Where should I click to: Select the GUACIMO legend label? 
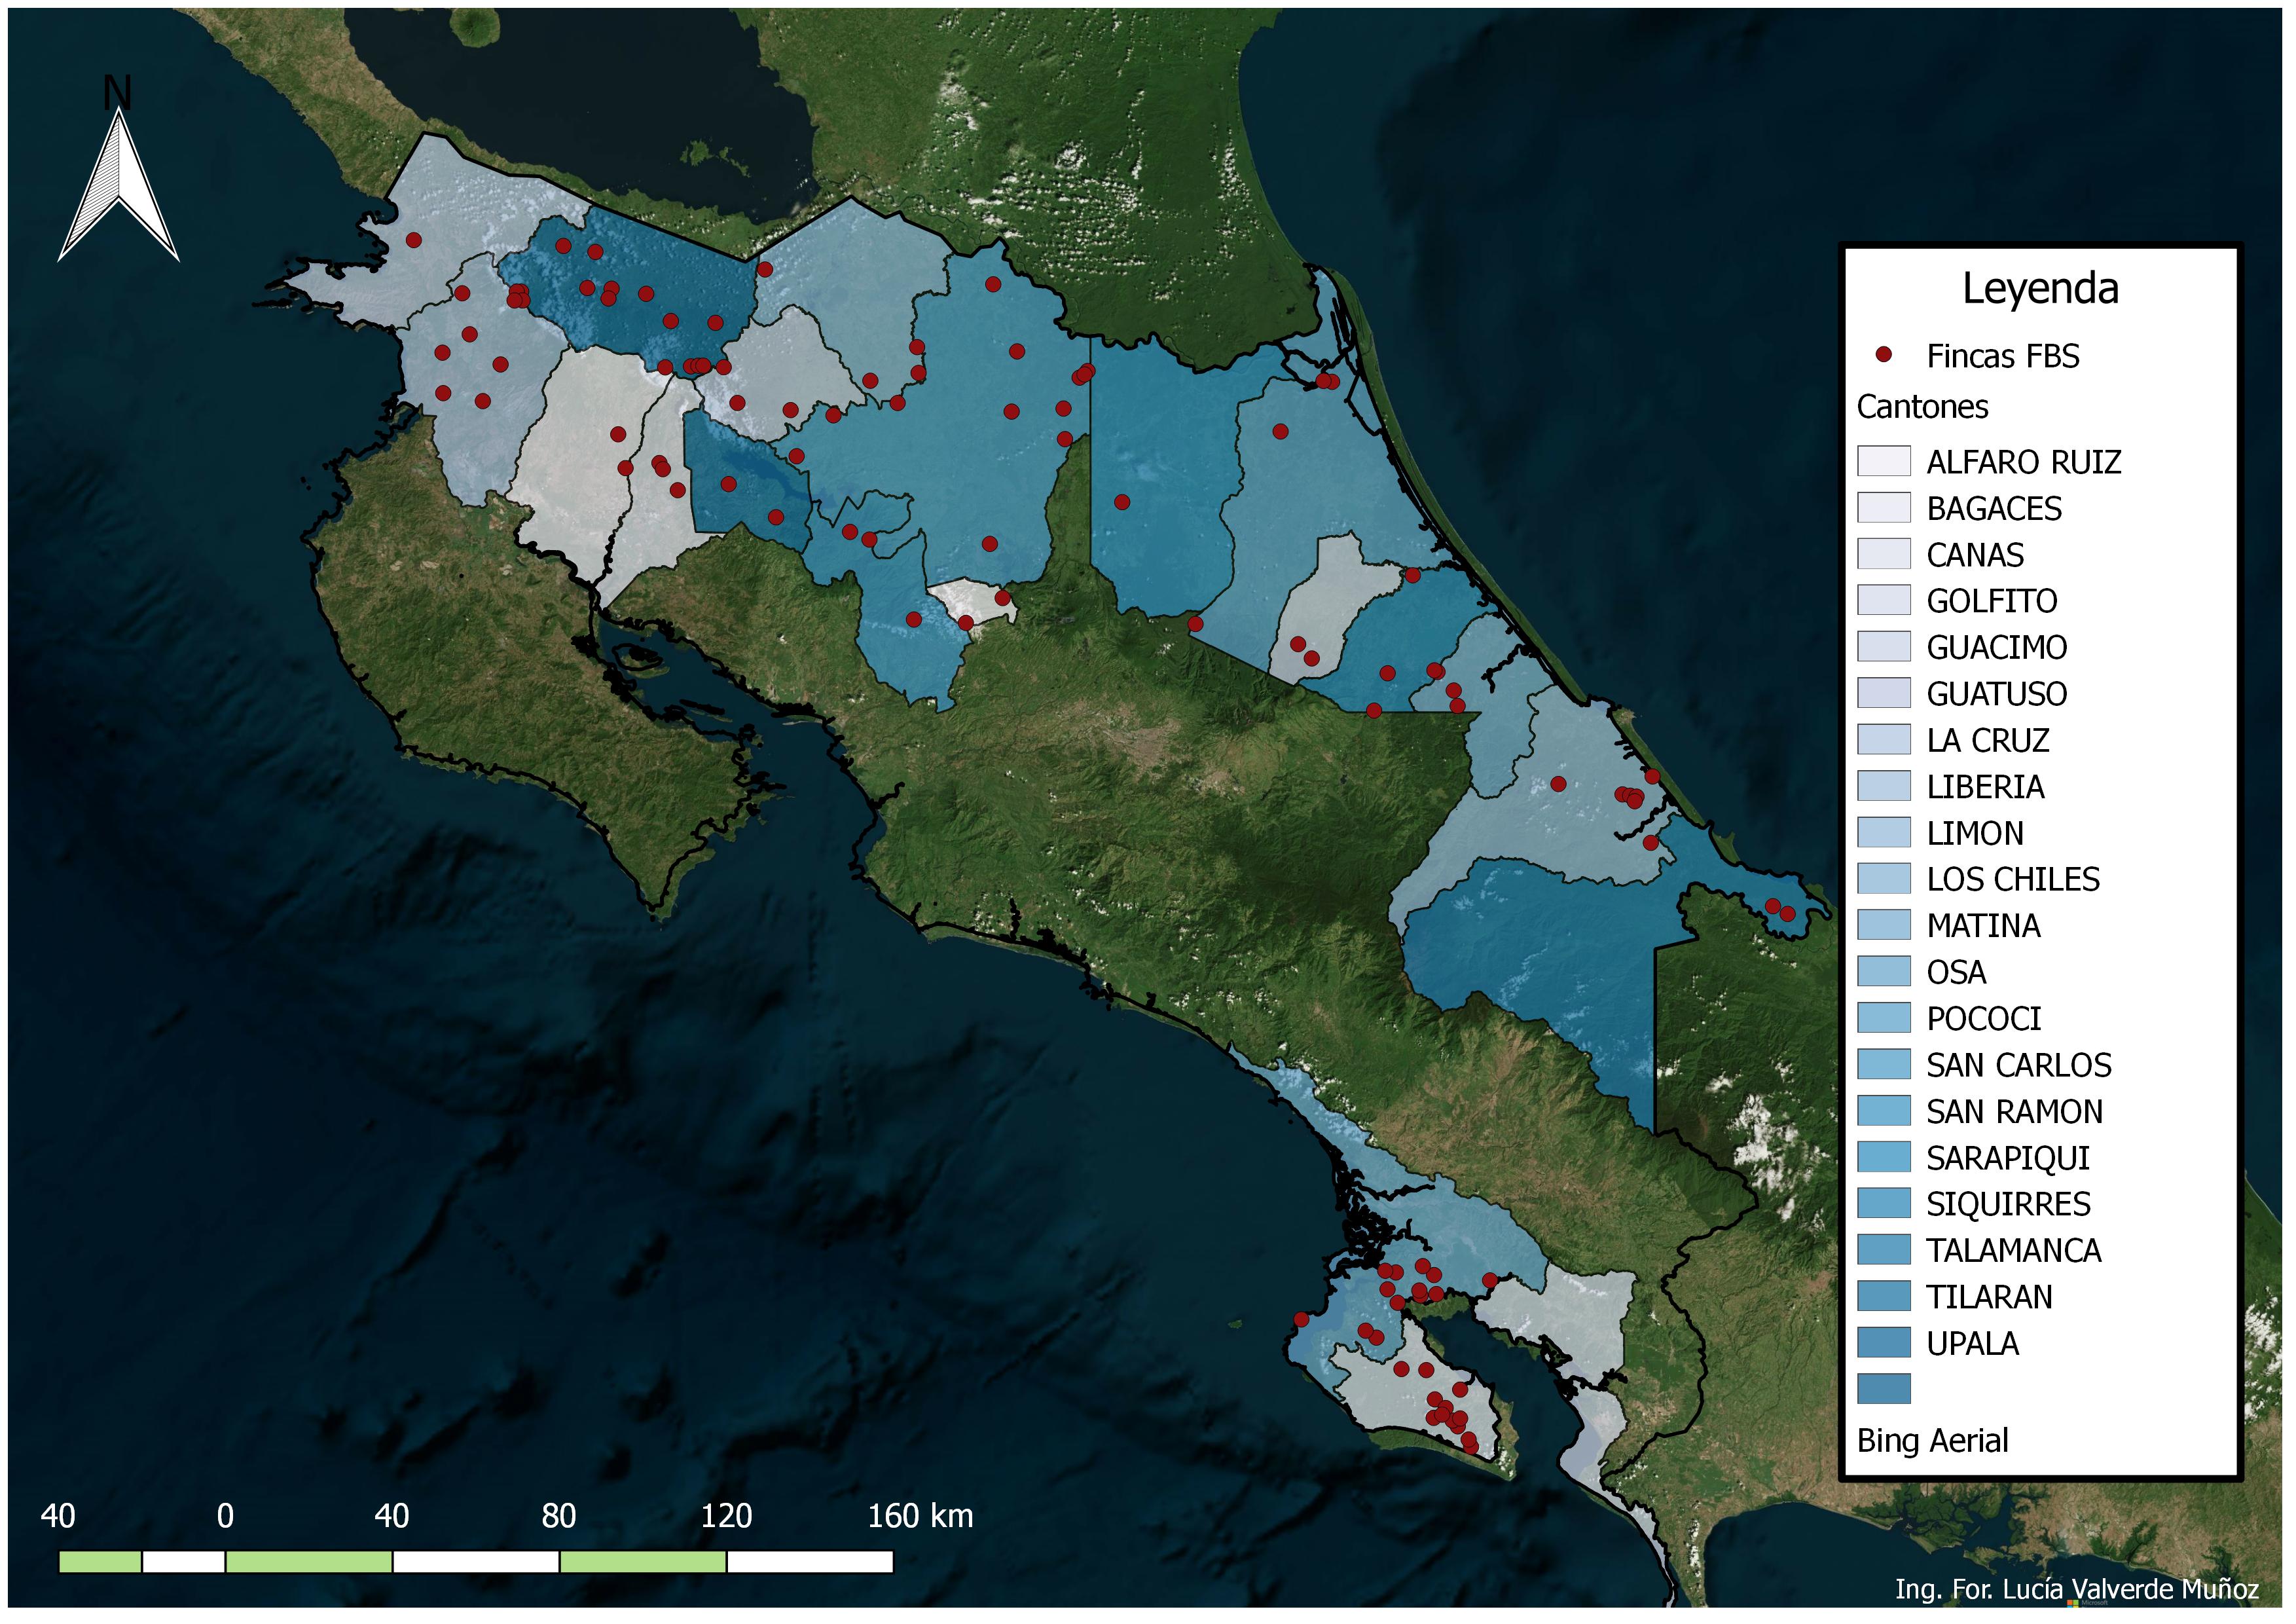pyautogui.click(x=1997, y=648)
